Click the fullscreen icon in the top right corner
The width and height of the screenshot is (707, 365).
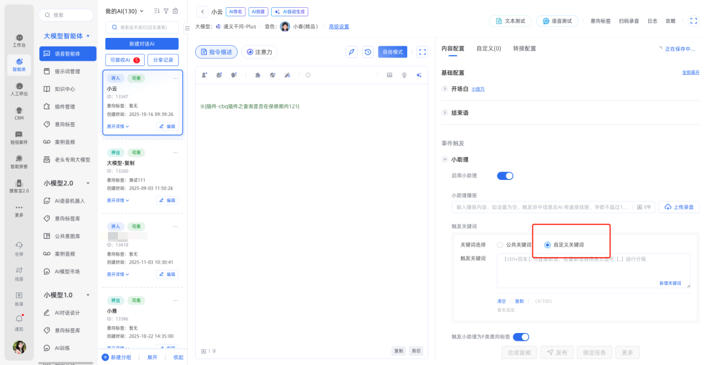pos(693,21)
